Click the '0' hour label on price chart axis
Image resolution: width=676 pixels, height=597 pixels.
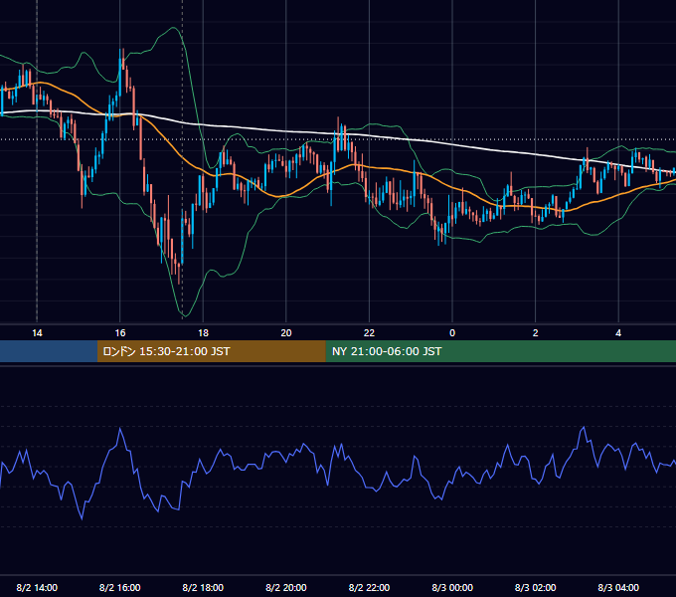pyautogui.click(x=452, y=332)
